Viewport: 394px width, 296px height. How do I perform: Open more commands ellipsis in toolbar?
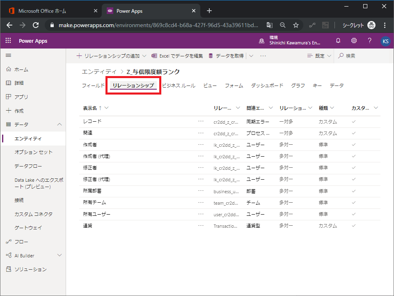263,56
